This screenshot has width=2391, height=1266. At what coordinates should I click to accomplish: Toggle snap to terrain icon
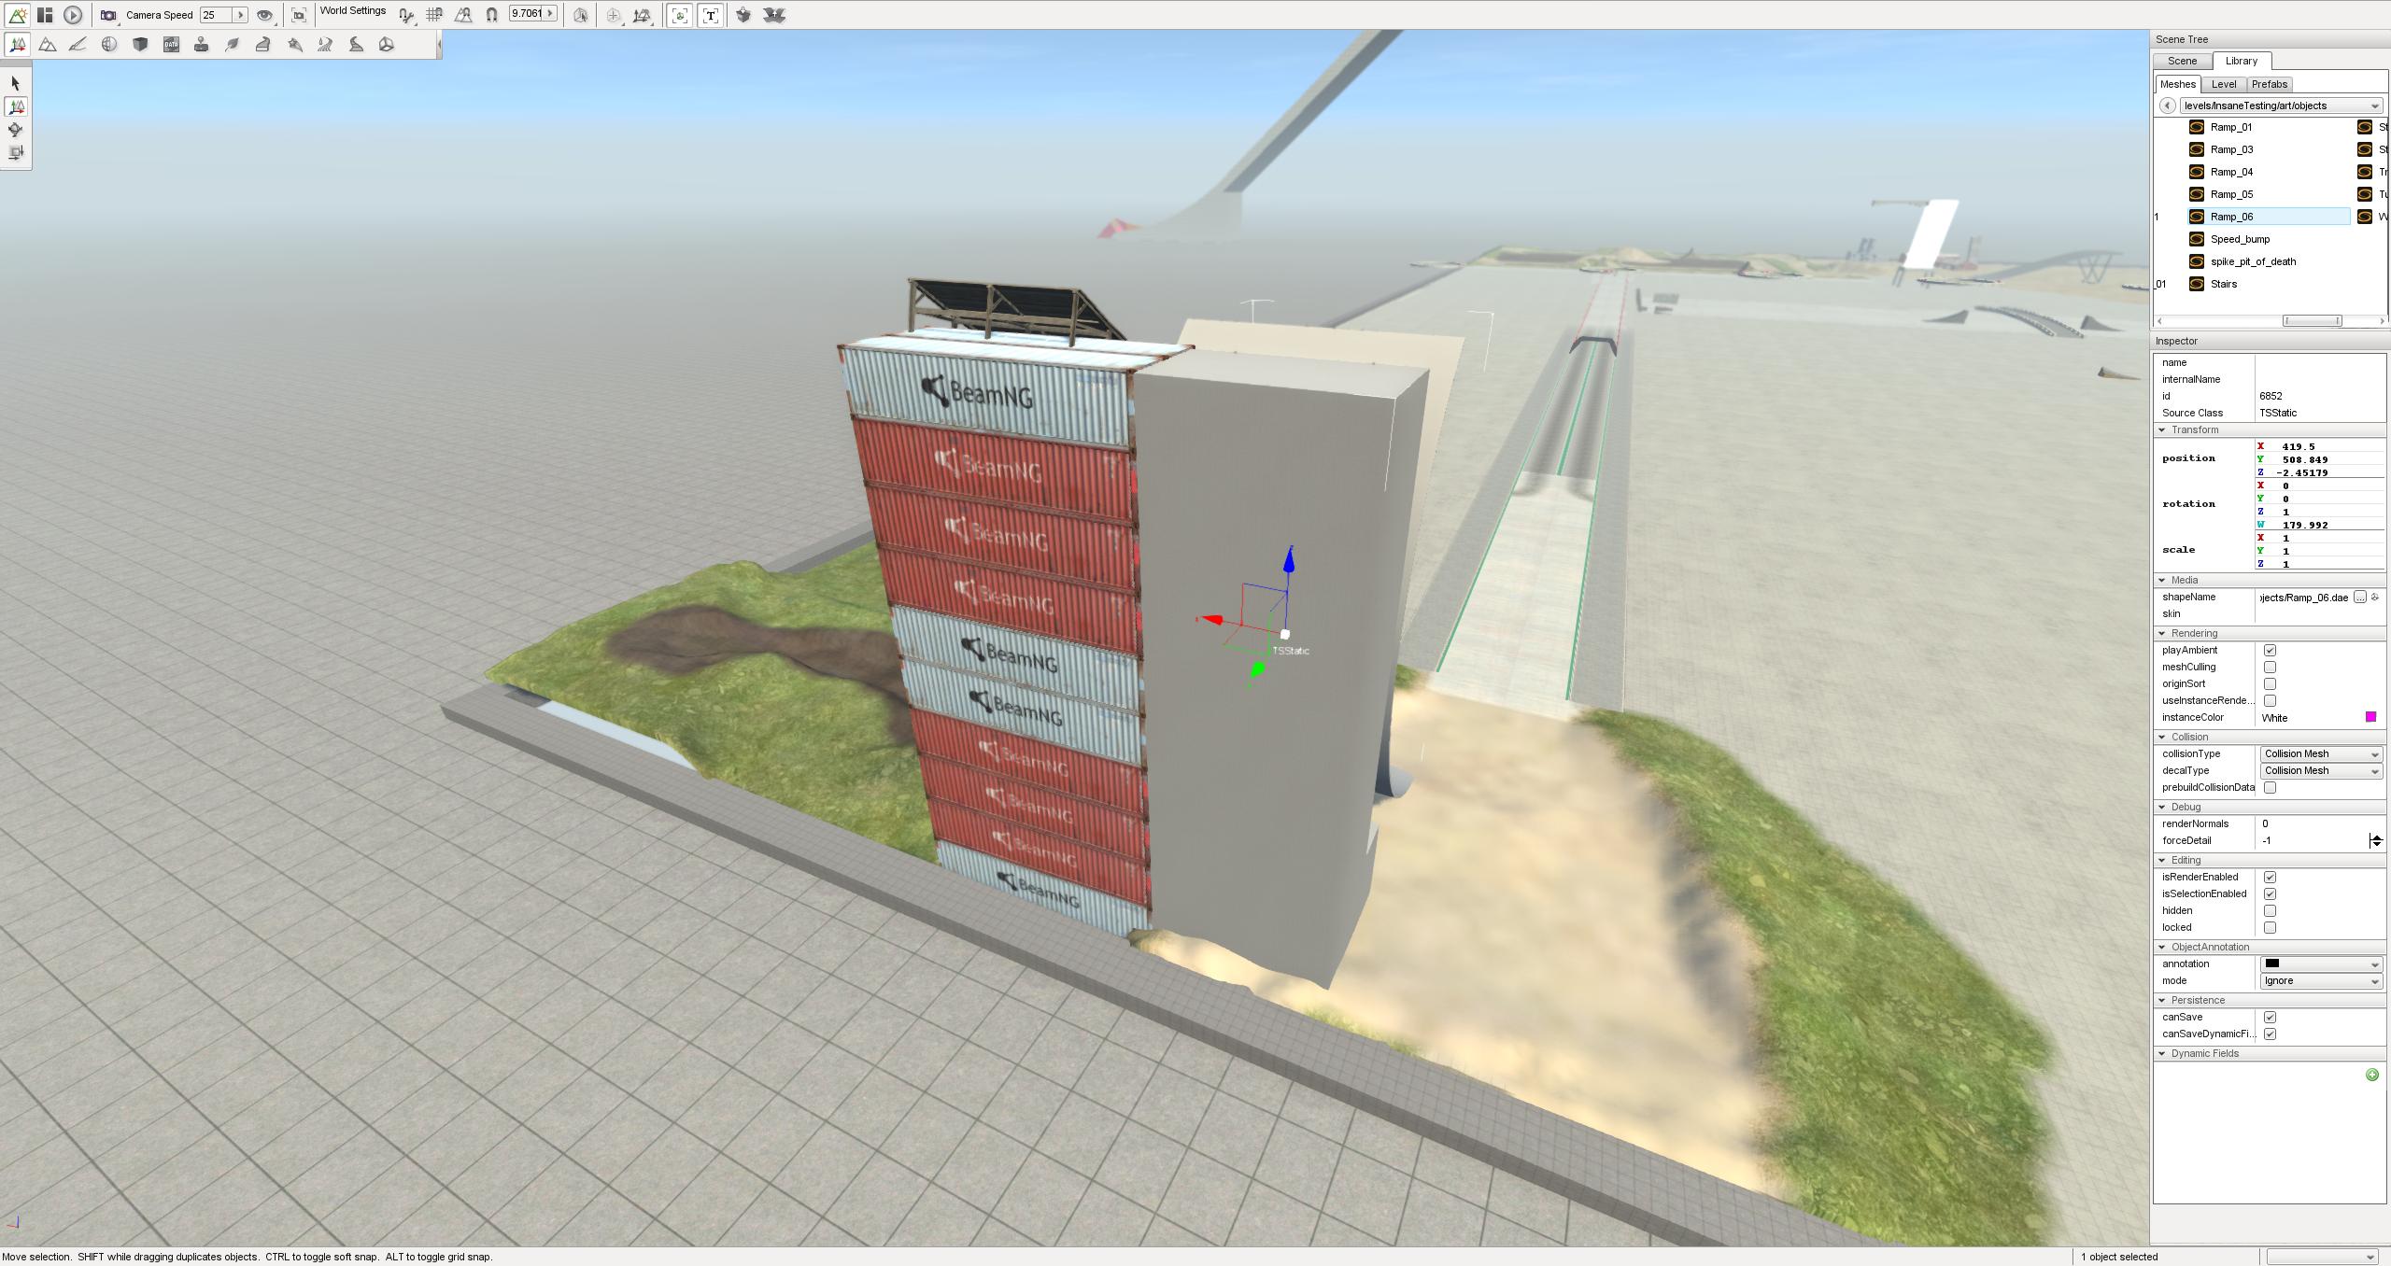(x=463, y=15)
